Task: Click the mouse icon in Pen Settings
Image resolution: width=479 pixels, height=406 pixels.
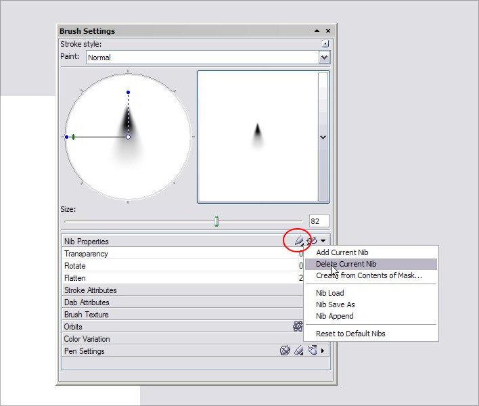Action: (312, 351)
